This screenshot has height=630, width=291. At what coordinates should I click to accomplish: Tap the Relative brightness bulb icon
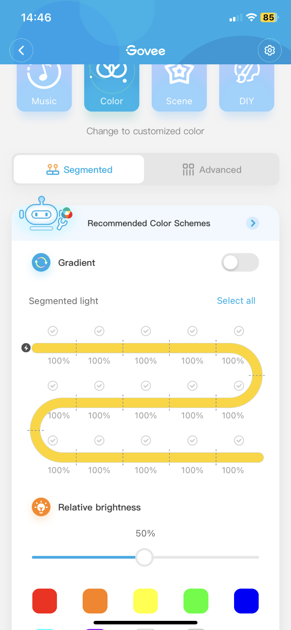41,507
